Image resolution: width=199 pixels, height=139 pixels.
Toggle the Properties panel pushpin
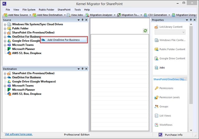[191, 20]
